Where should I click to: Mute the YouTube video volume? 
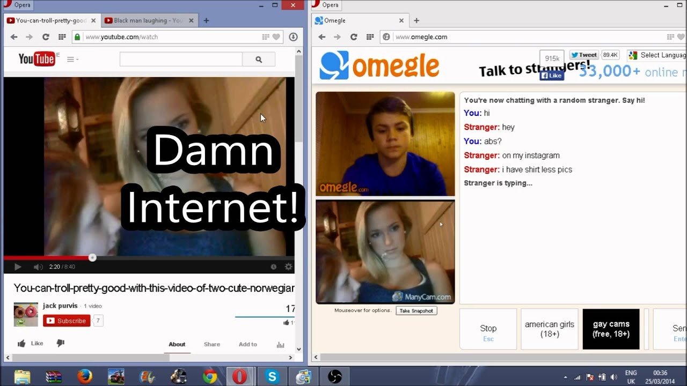pos(38,267)
